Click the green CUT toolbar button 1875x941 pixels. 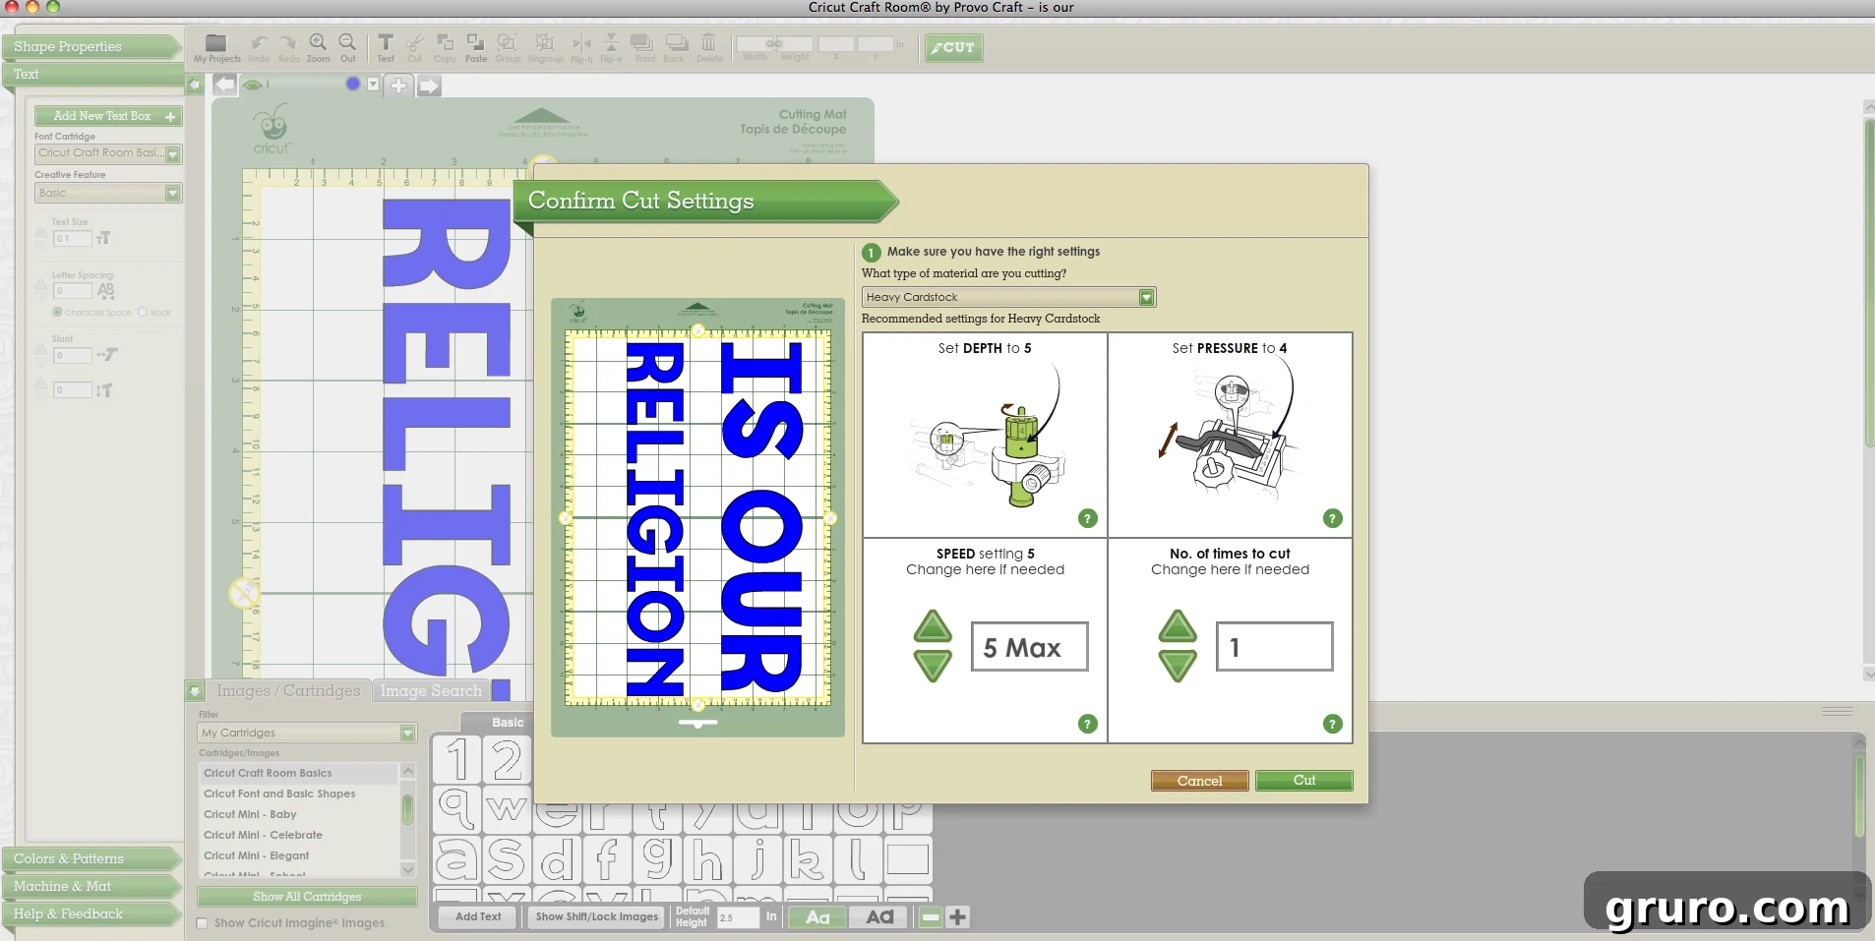953,47
